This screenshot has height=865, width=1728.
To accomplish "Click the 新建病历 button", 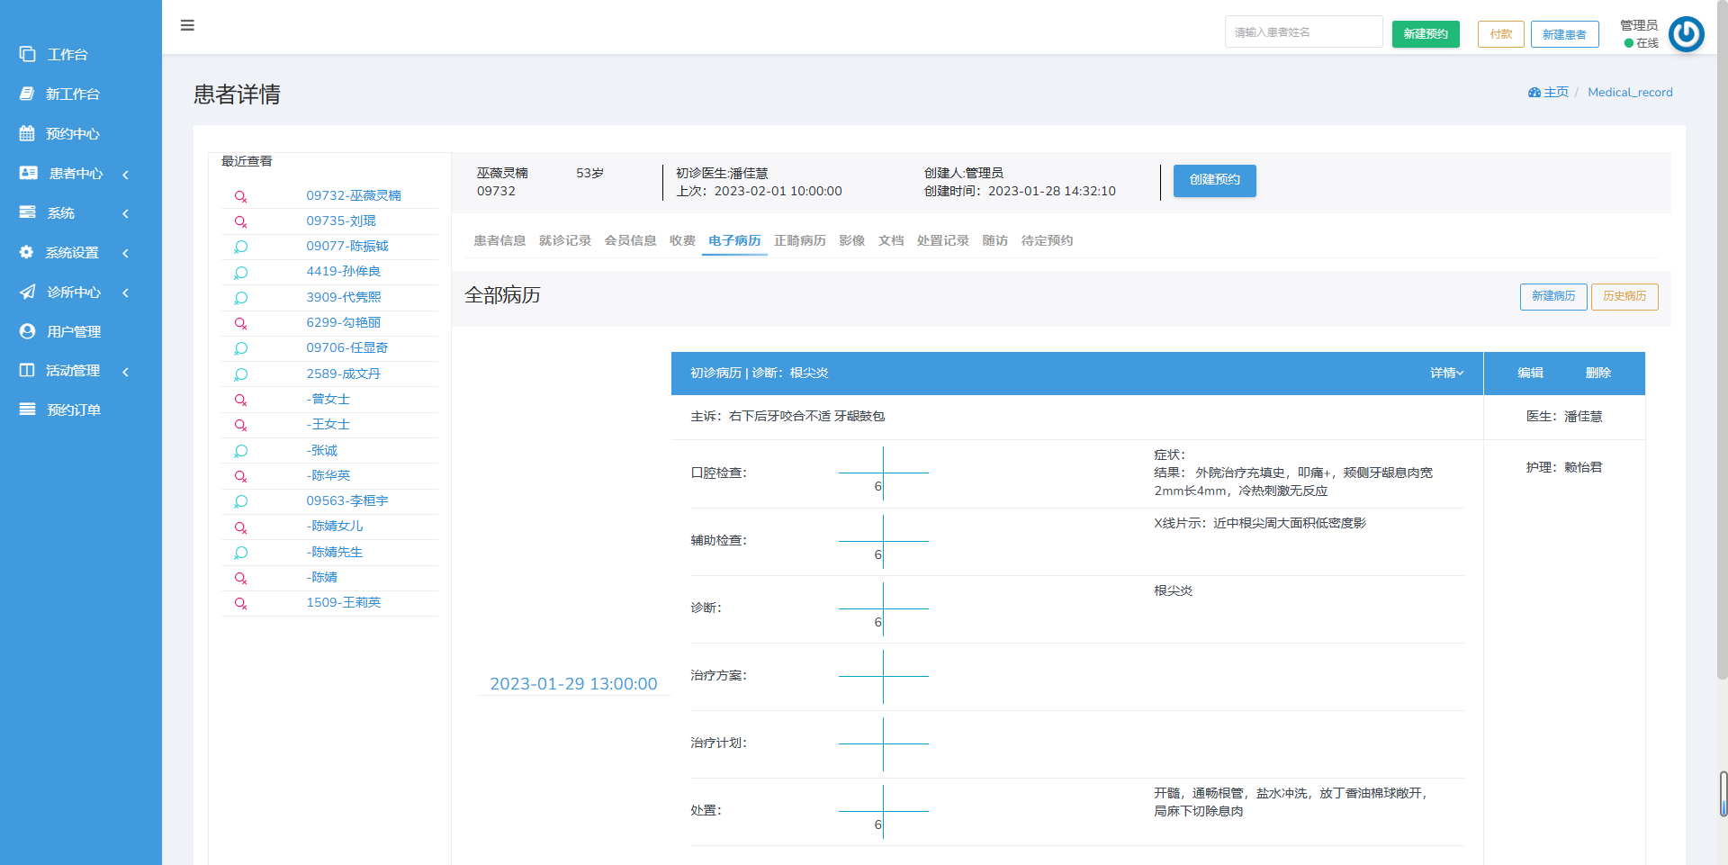I will tap(1553, 296).
